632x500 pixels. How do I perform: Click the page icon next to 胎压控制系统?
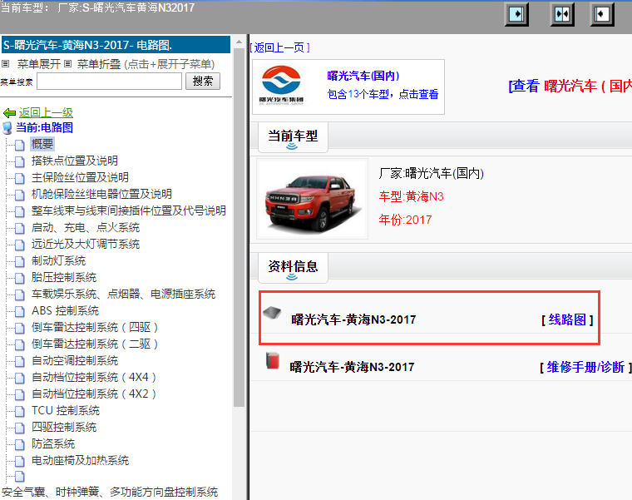point(20,278)
